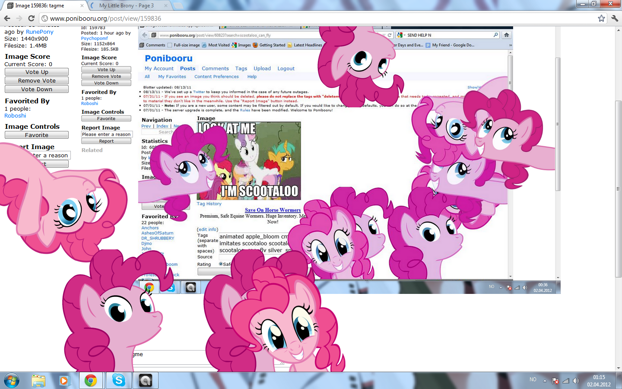Image resolution: width=622 pixels, height=389 pixels.
Task: Click the 'Report' button below the reason field
Action: [x=106, y=141]
